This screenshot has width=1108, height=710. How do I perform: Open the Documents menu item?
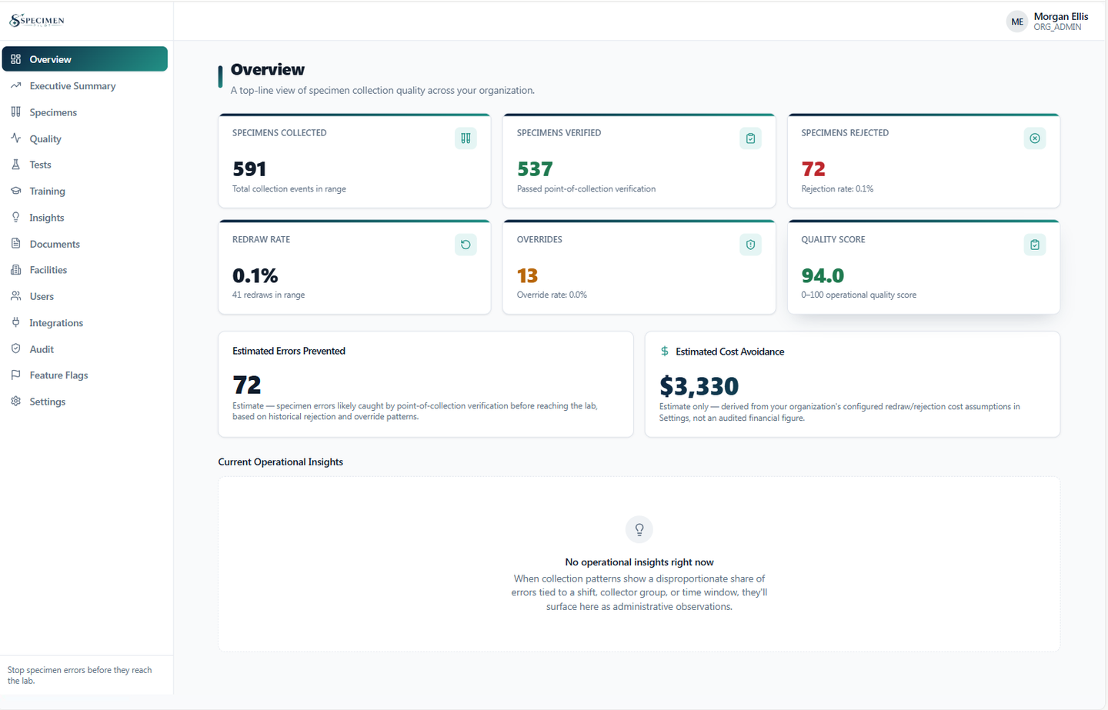(85, 244)
